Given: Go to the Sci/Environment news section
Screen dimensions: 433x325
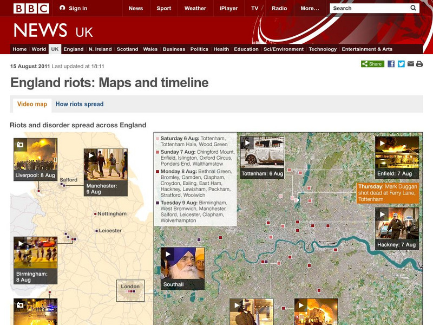Looking at the screenshot, I should [282, 49].
